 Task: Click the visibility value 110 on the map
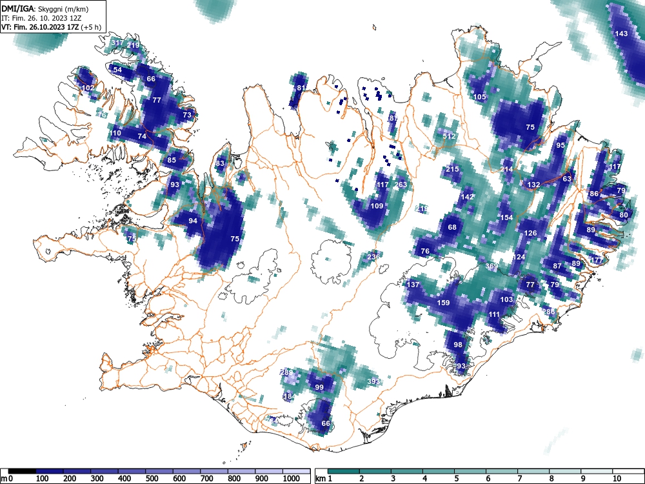coord(115,133)
